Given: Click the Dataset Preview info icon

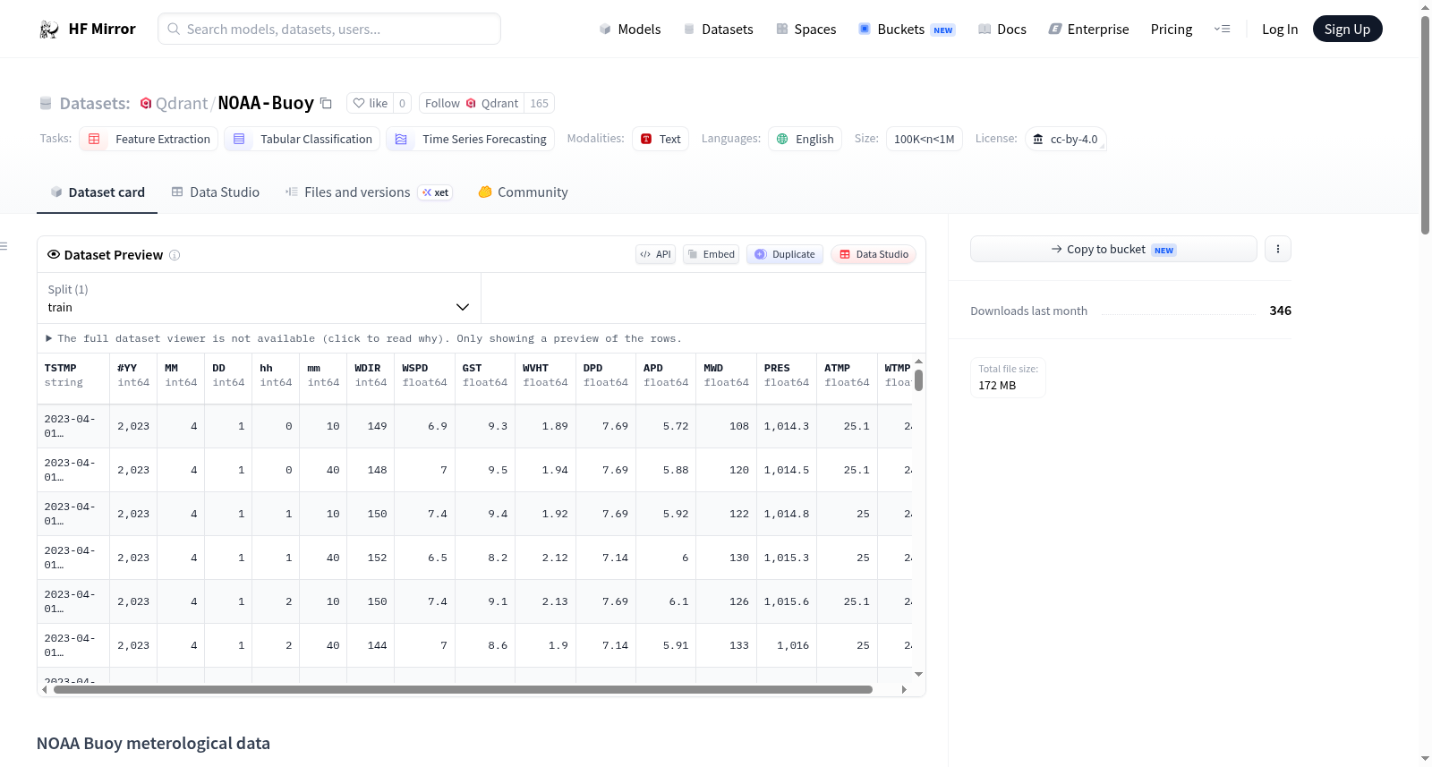Looking at the screenshot, I should pyautogui.click(x=175, y=255).
